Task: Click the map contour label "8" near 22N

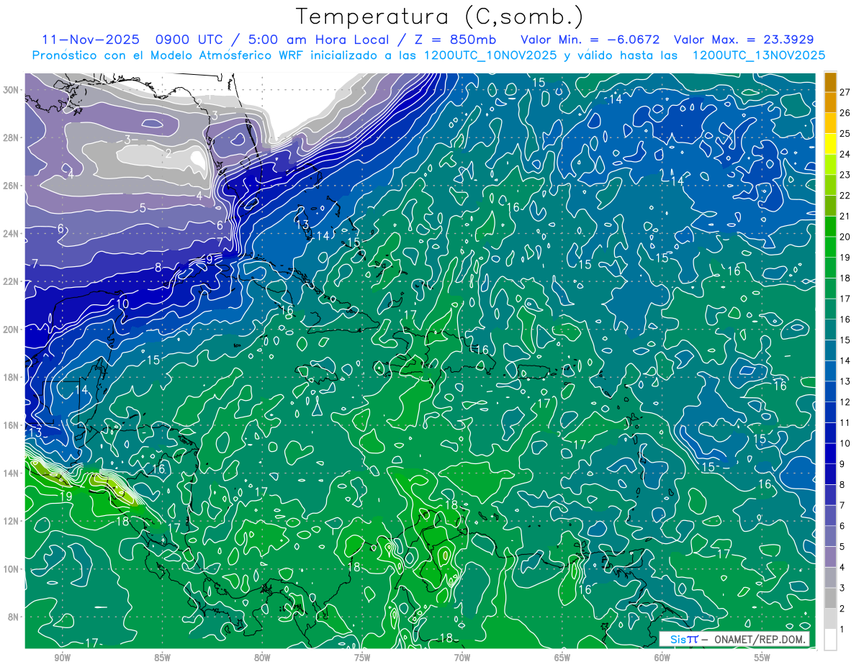Action: coord(158,268)
